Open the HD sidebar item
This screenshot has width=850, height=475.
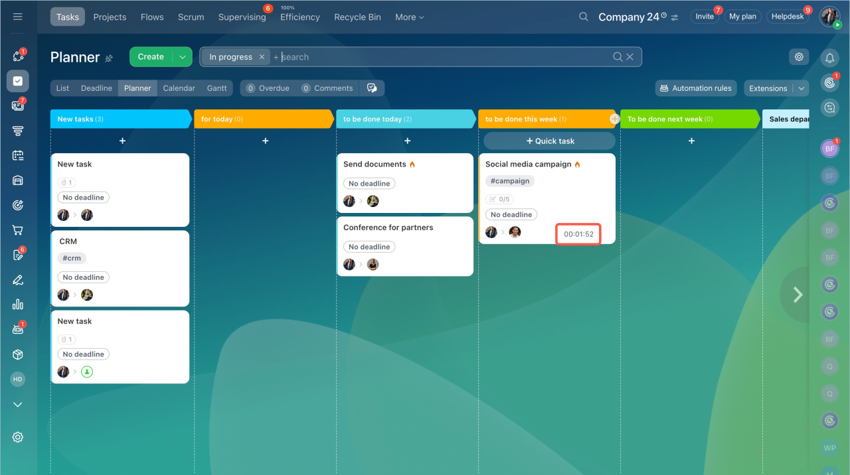[x=18, y=379]
